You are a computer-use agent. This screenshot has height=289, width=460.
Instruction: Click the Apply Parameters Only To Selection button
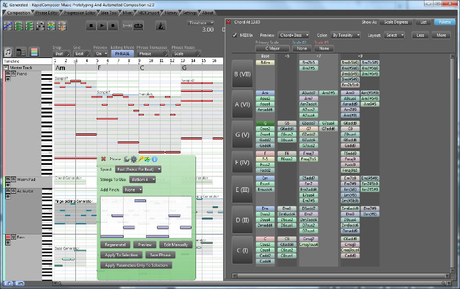pos(136,265)
